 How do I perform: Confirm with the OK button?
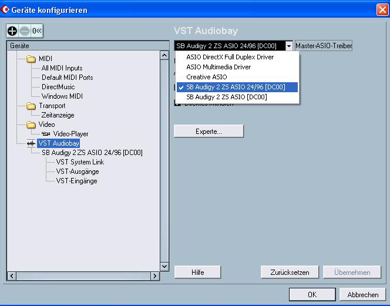click(312, 295)
